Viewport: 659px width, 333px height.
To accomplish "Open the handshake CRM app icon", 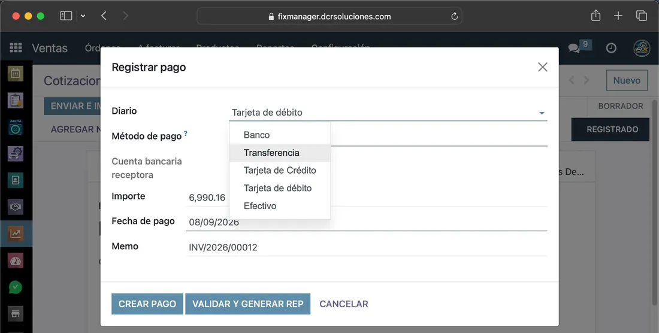I will pos(16,207).
